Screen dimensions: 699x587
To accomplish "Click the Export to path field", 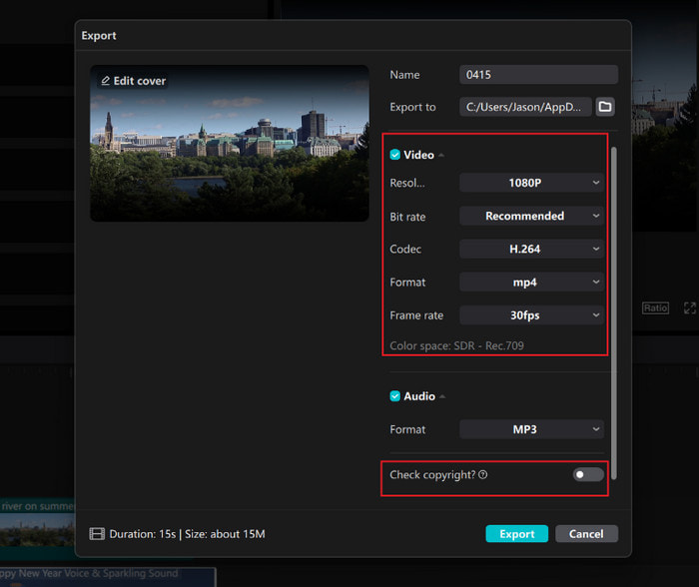I will (525, 107).
